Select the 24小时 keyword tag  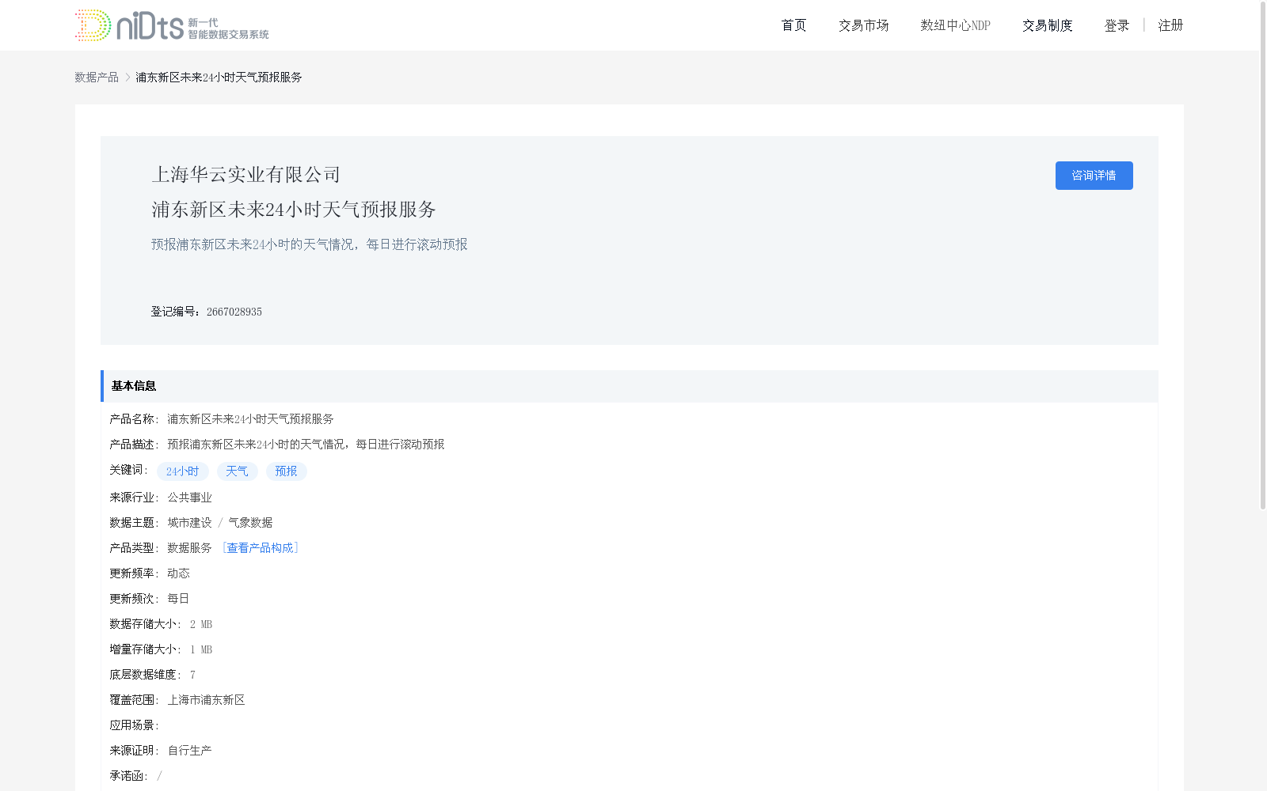(x=182, y=471)
